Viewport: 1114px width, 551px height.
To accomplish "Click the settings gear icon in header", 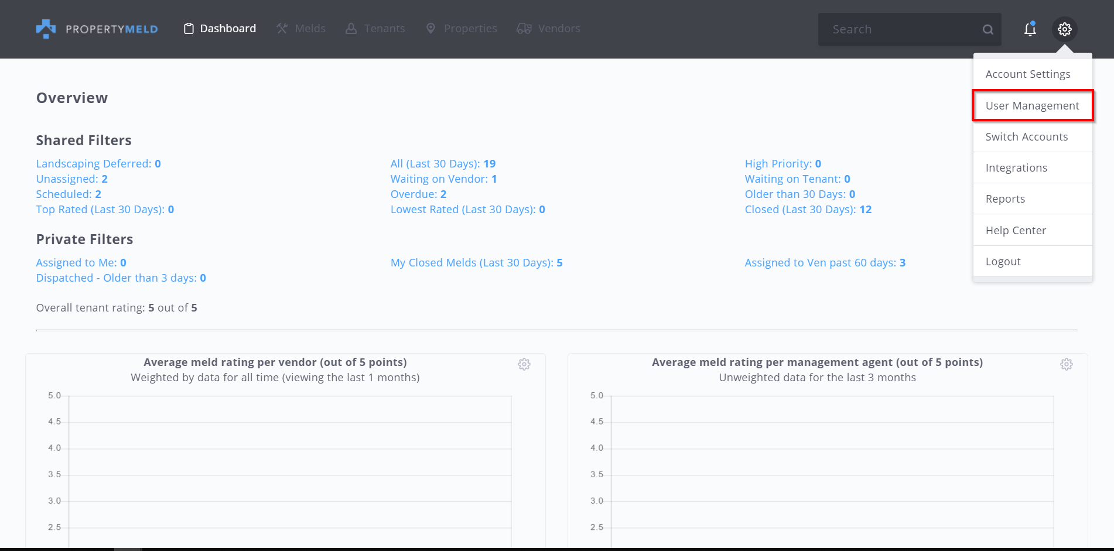I will [x=1064, y=29].
